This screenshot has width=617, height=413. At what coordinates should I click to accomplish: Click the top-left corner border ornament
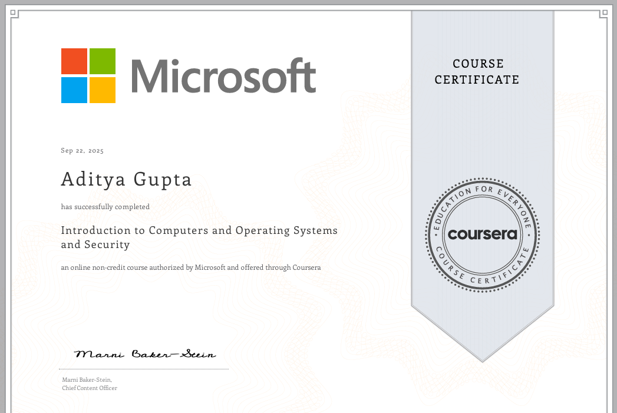pyautogui.click(x=15, y=14)
